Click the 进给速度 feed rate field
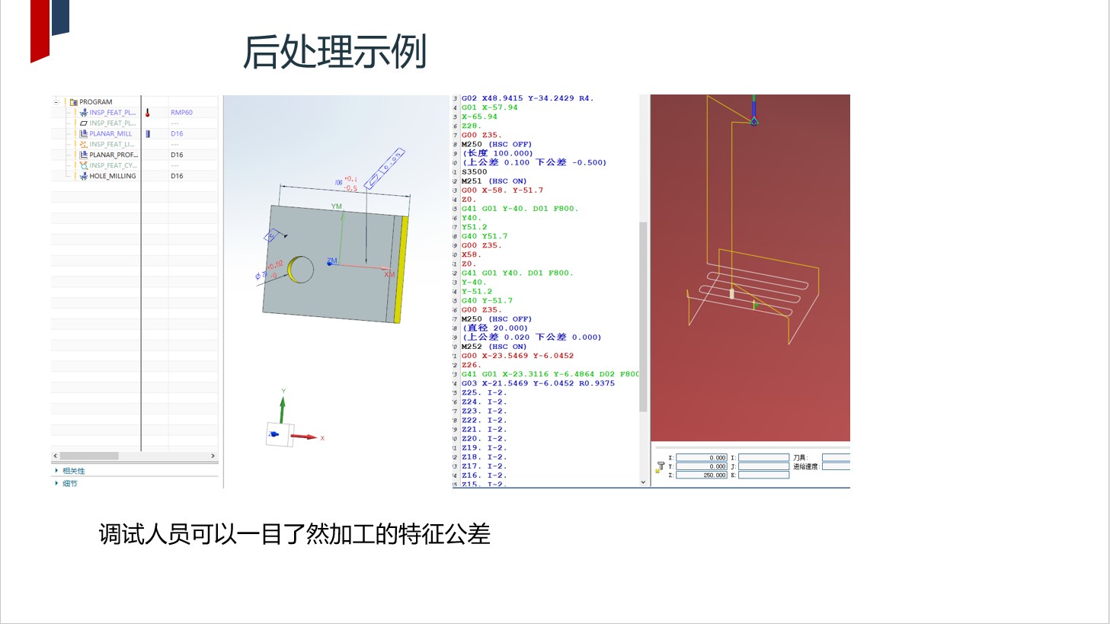 pyautogui.click(x=836, y=466)
